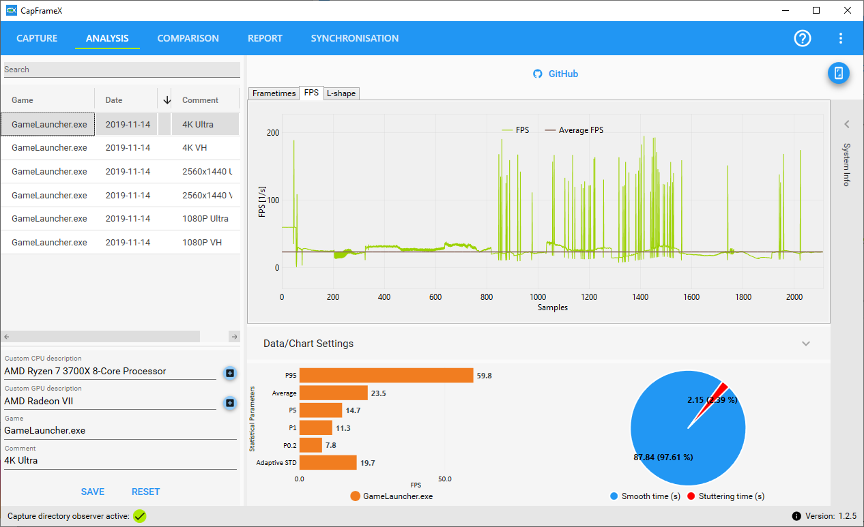Viewport: 864px width, 527px height.
Task: Edit the Custom GPU description field
Action: coord(110,402)
